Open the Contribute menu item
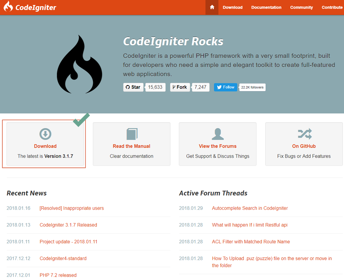This screenshot has height=278, width=344. [332, 7]
